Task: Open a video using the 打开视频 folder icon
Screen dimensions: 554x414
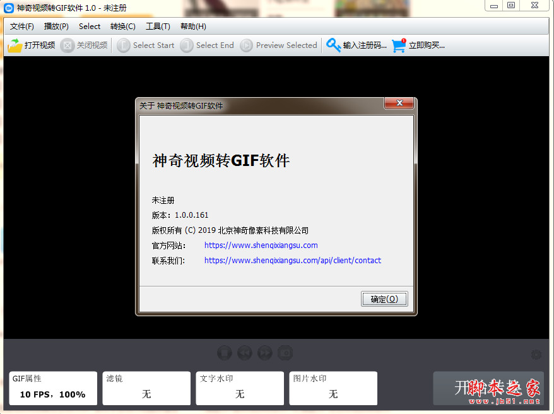Action: coord(14,45)
